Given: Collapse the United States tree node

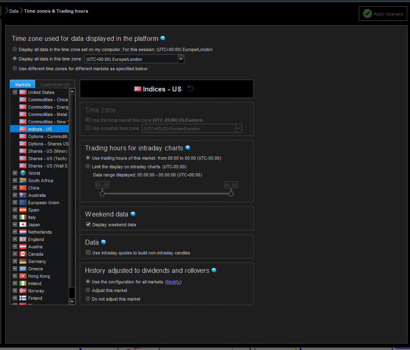Looking at the screenshot, I should click(x=15, y=92).
